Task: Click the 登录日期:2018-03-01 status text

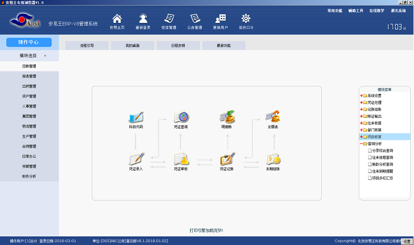Action: click(58, 241)
